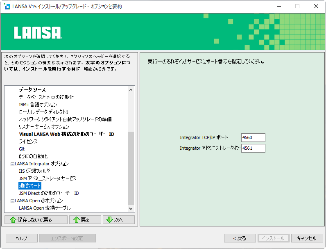Image resolution: width=326 pixels, height=249 pixels.
Task: Click the ヘルプ button
Action: (22, 238)
